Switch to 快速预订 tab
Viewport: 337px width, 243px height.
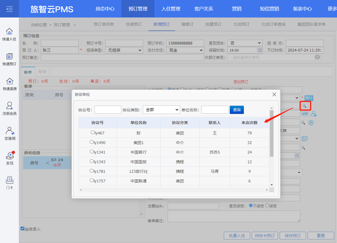134,24
